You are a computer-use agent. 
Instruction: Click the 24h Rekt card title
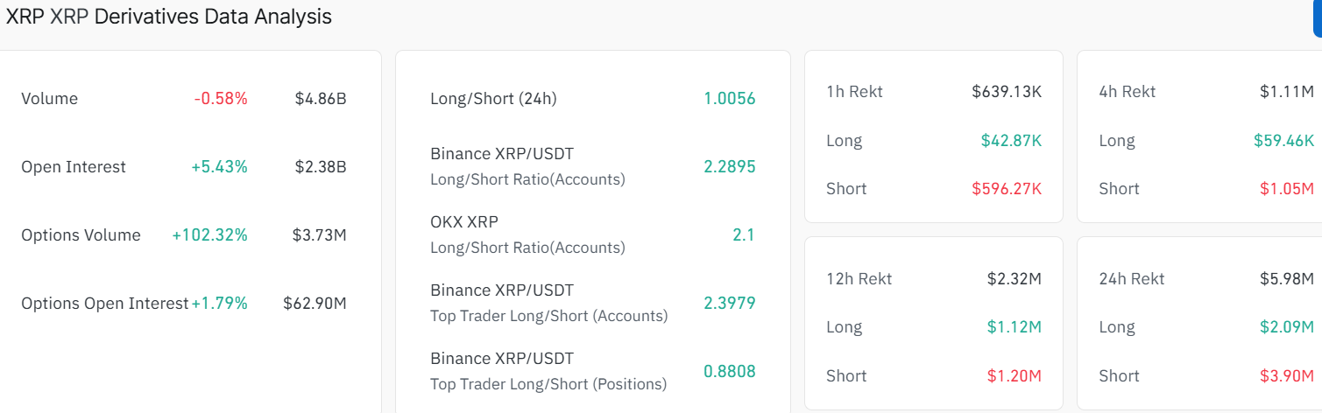pos(1132,279)
